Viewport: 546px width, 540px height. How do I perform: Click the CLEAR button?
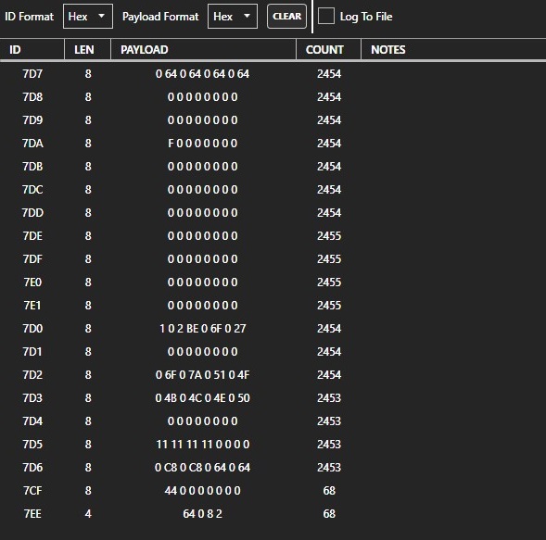click(x=287, y=17)
